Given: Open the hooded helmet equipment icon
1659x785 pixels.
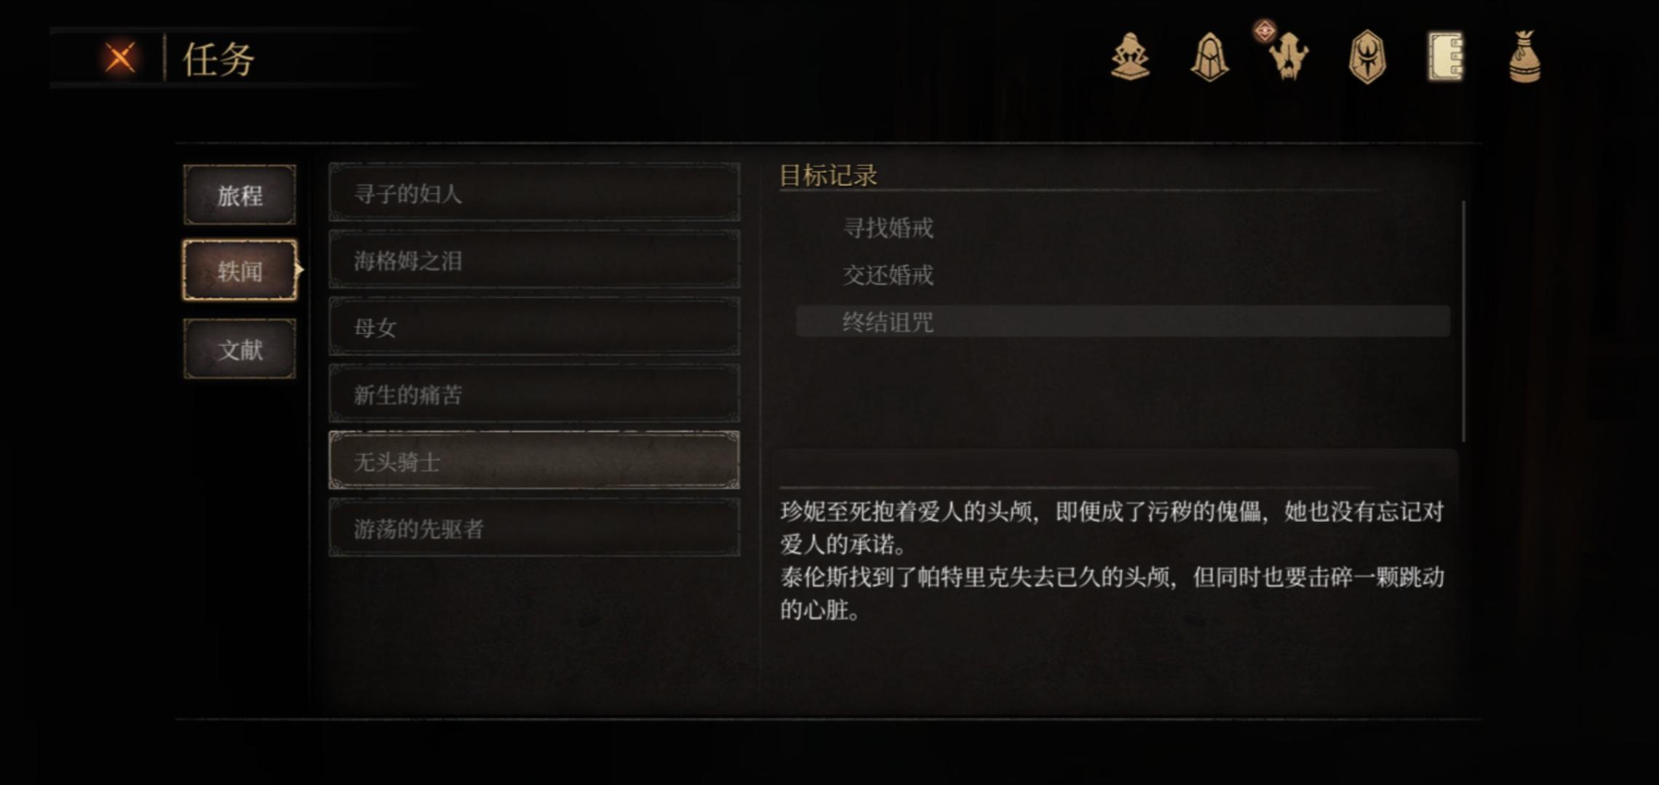Looking at the screenshot, I should coord(1209,57).
